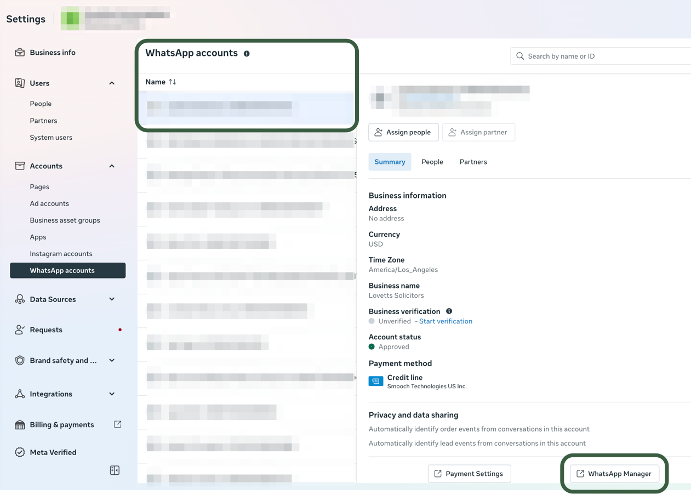Collapse the Accounts section chevron

(112, 166)
